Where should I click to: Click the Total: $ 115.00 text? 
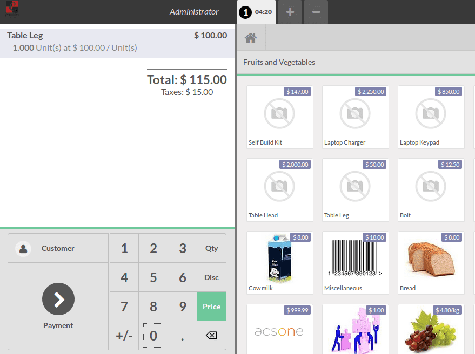coord(187,80)
